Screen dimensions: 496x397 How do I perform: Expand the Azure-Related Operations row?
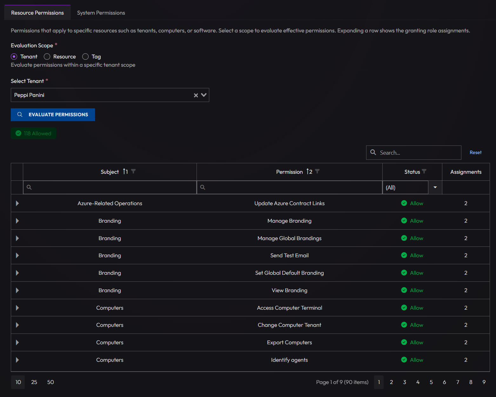[x=17, y=203]
